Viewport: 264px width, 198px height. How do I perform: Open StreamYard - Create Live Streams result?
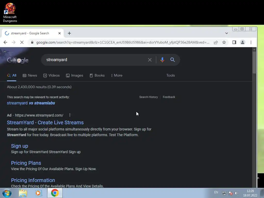(x=45, y=122)
